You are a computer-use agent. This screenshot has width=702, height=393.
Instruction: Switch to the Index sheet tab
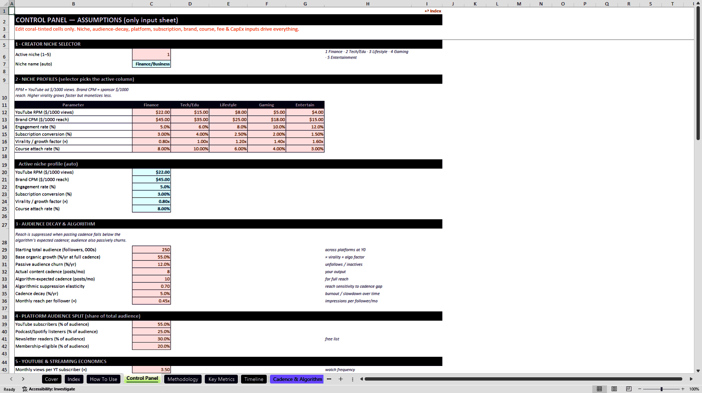coord(74,379)
